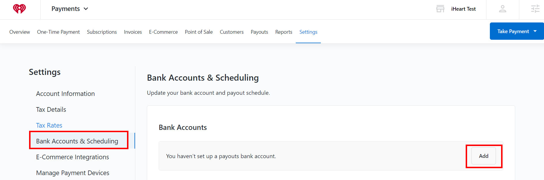Screen dimensions: 544x180
Task: Go to the Reports tab
Action: [284, 32]
